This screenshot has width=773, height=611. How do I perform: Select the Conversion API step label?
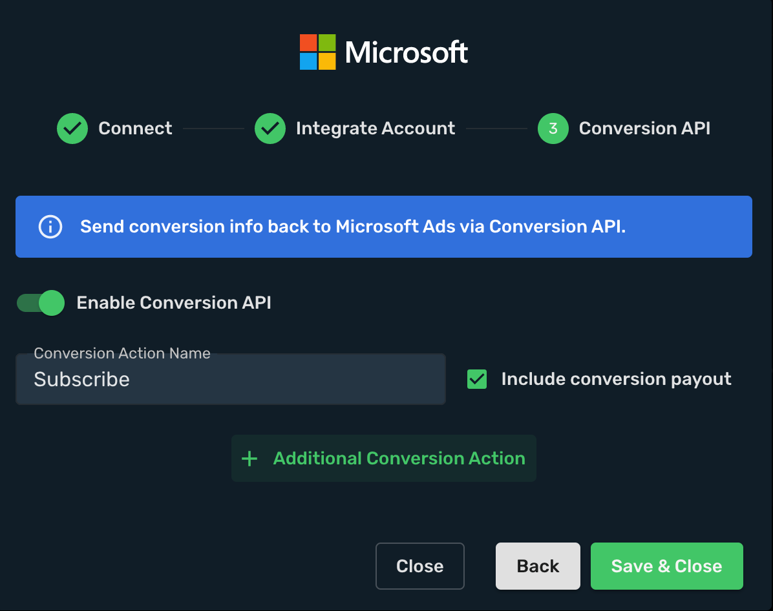tap(644, 129)
